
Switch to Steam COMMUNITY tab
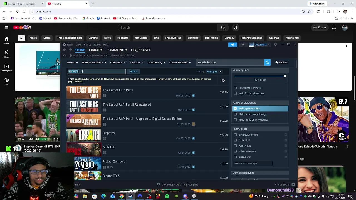click(117, 50)
